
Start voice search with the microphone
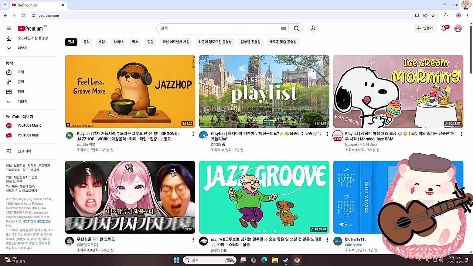313,28
